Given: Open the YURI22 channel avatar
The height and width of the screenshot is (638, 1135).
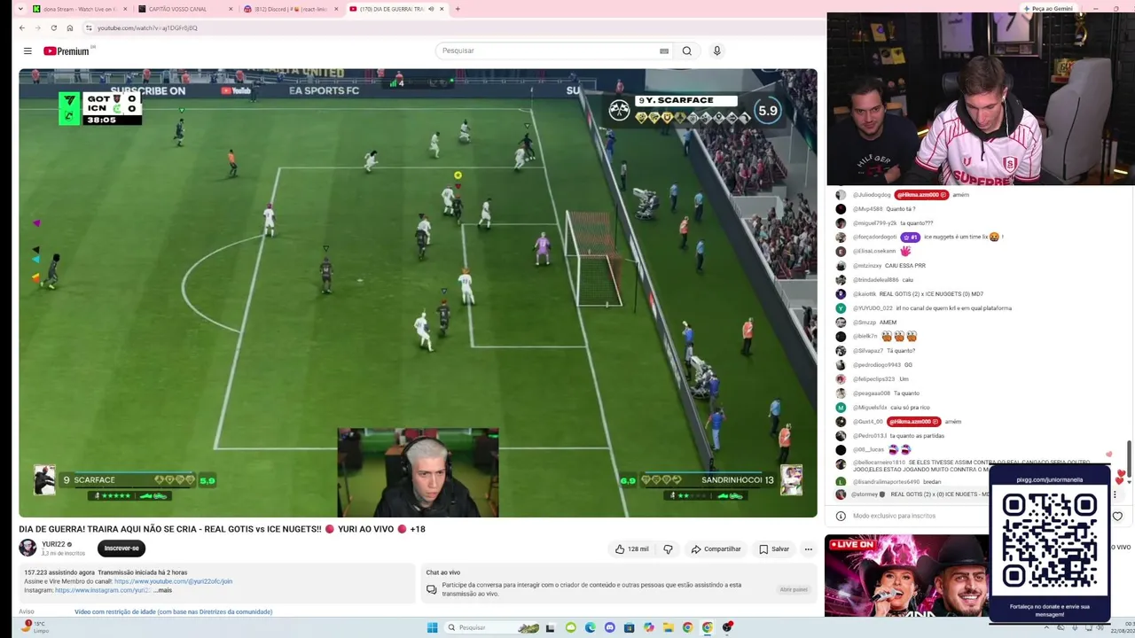Looking at the screenshot, I should [28, 548].
